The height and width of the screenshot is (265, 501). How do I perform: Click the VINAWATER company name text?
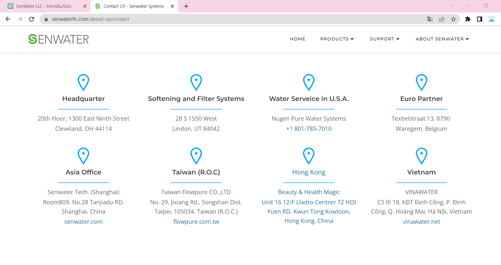(x=421, y=192)
